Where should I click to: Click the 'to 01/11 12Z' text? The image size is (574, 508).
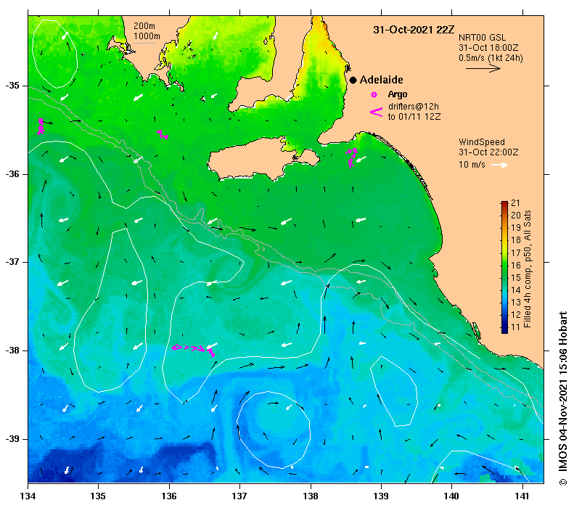[x=414, y=117]
